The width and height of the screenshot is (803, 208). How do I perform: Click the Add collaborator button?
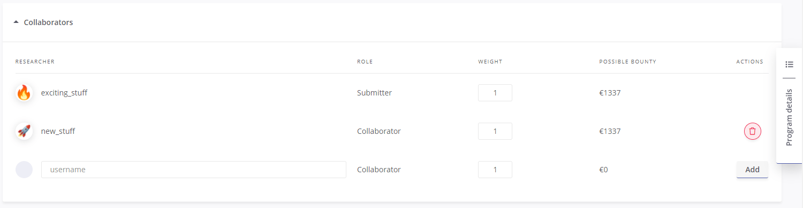click(752, 170)
